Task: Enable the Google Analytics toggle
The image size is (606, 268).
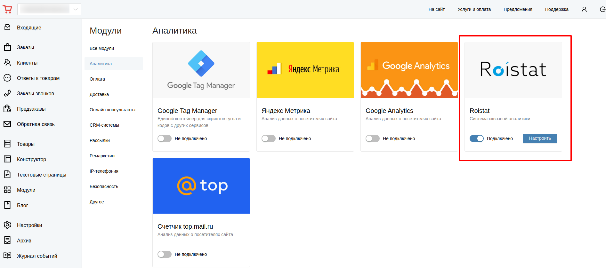Action: (x=373, y=138)
